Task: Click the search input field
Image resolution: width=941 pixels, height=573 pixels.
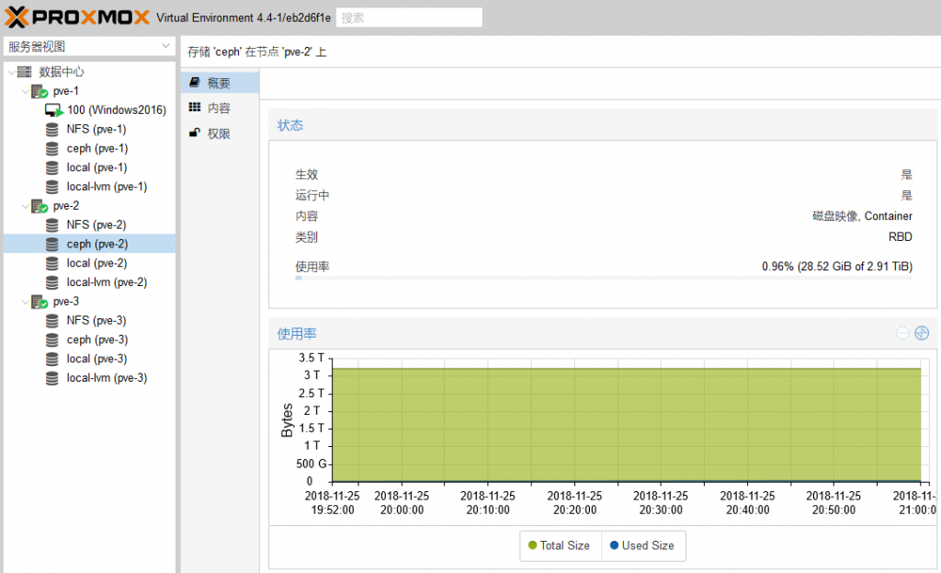Action: (409, 17)
